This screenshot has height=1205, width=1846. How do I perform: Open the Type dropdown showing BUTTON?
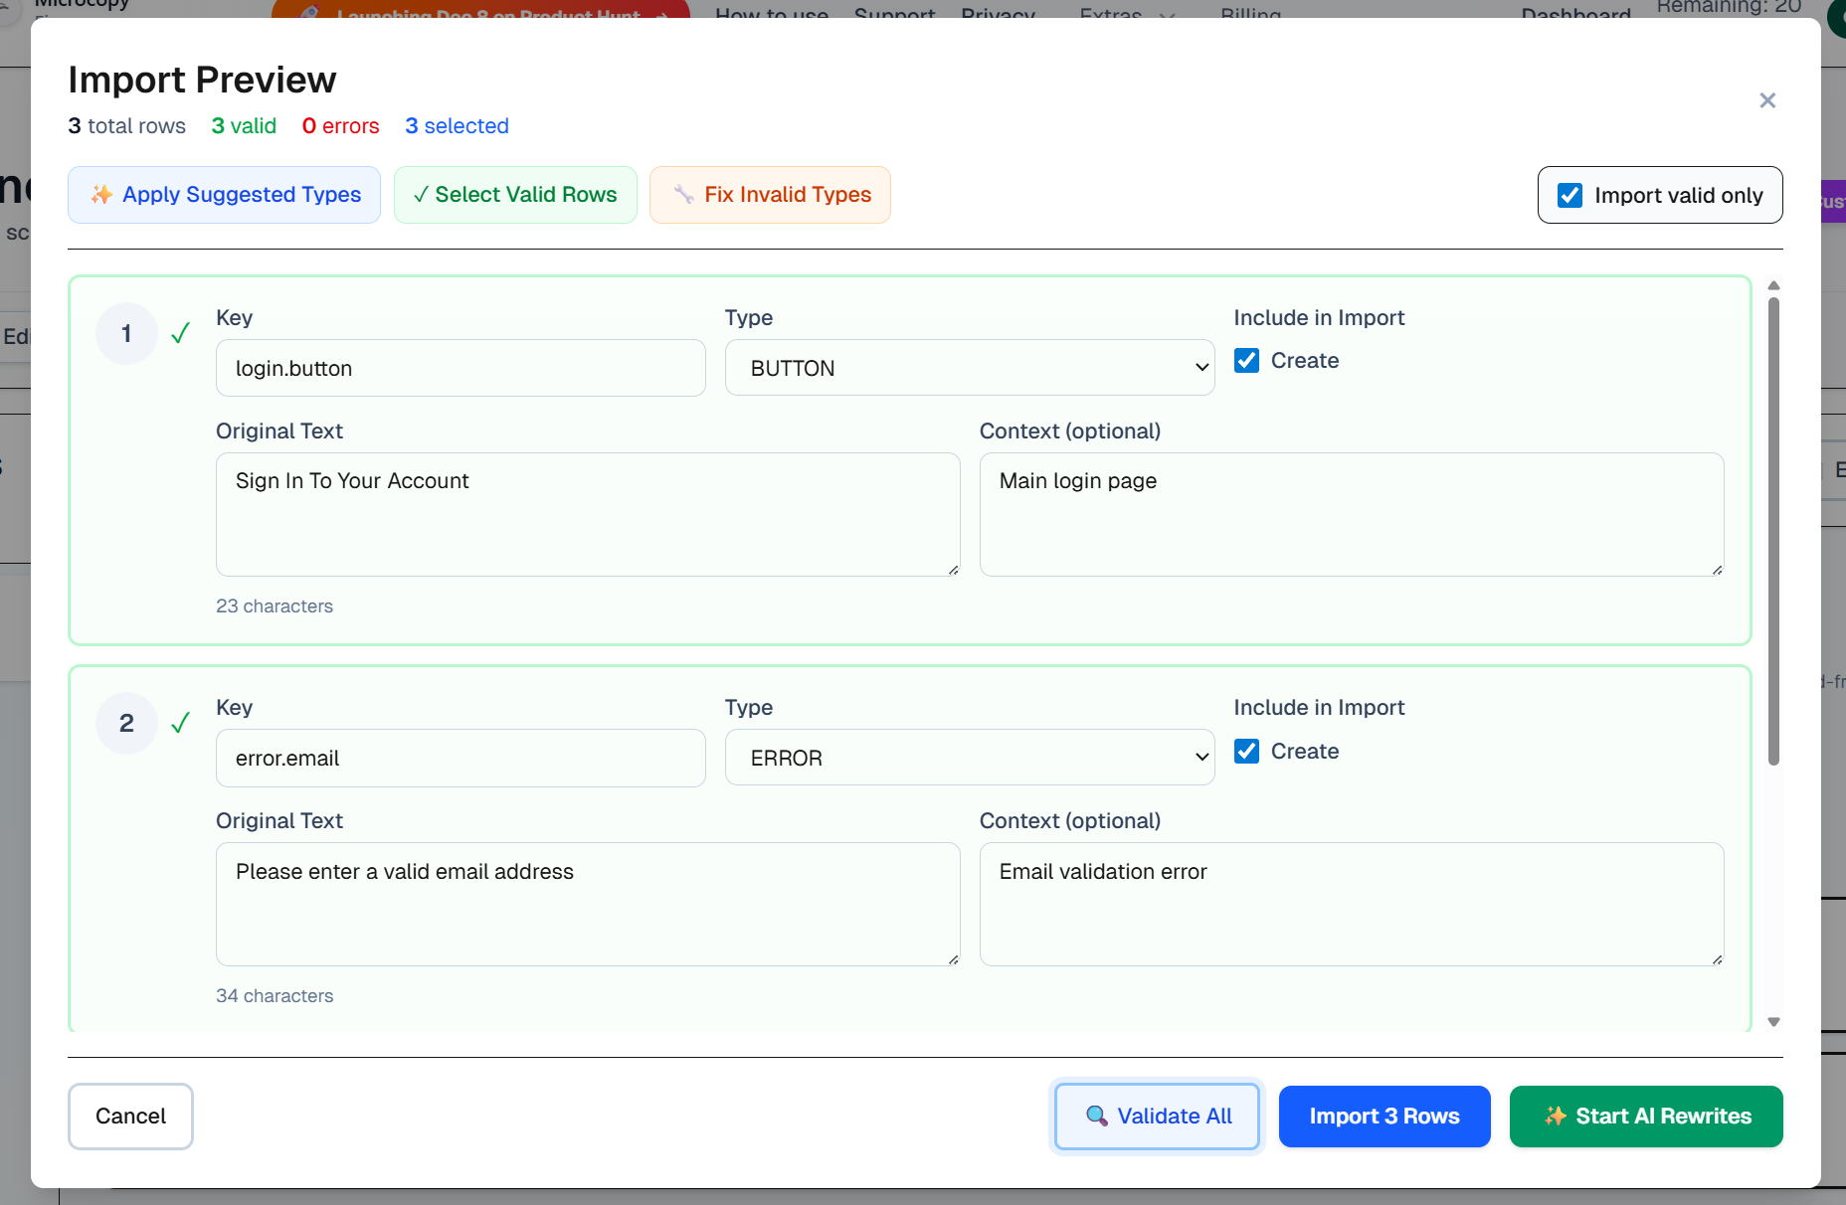969,367
